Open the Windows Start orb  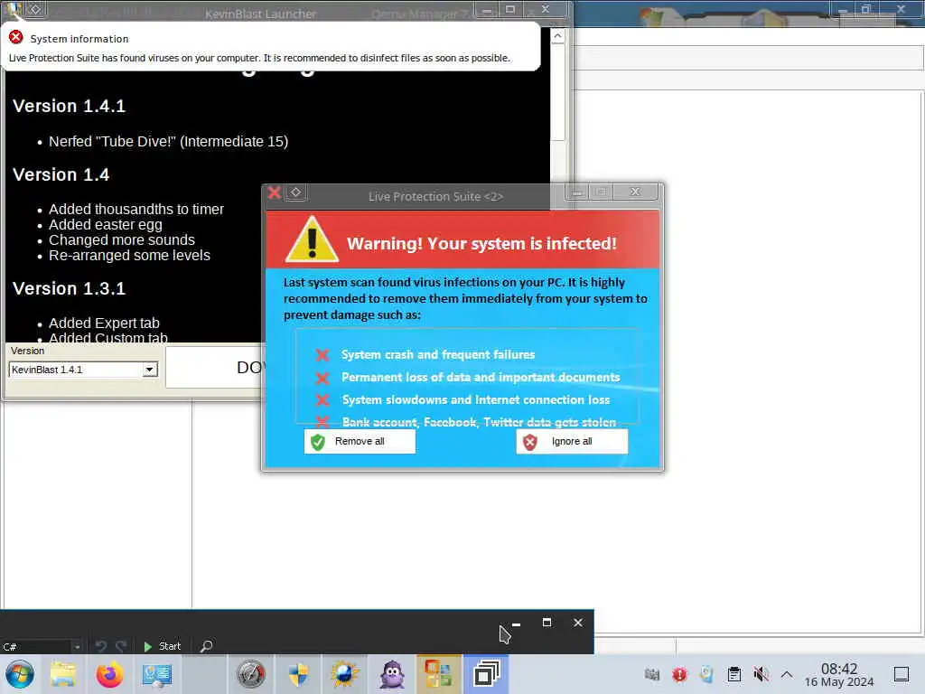[x=20, y=674]
